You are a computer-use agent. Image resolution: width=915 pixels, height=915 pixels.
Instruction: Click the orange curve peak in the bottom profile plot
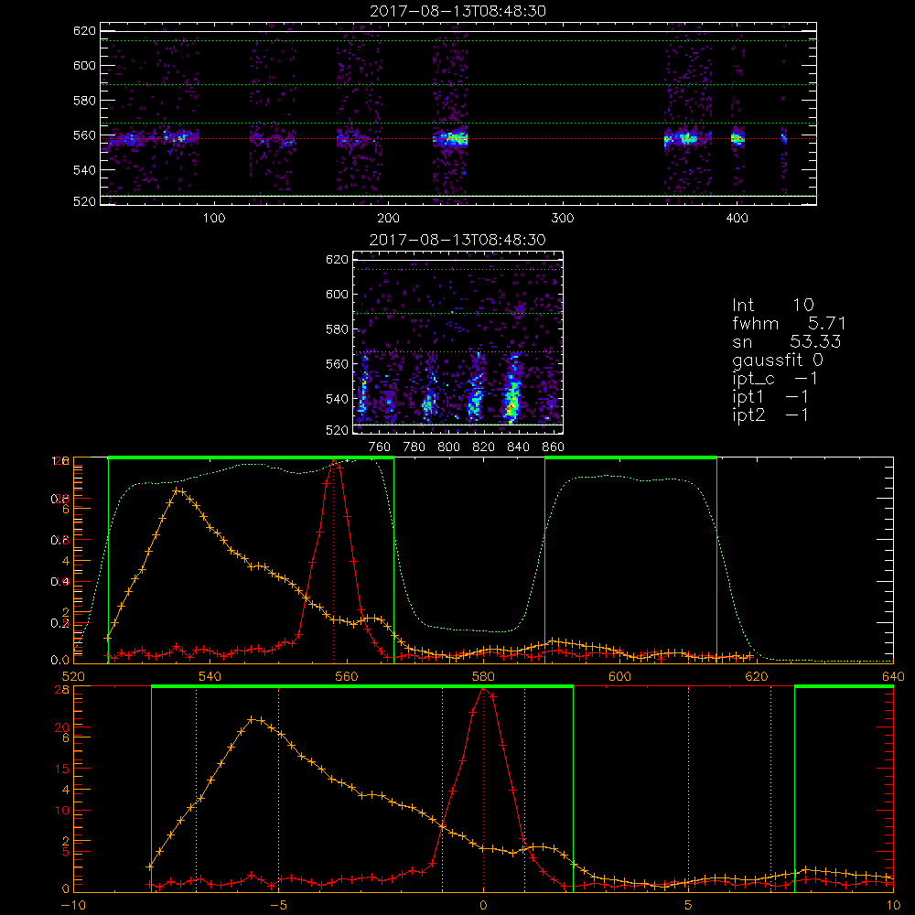(x=253, y=719)
